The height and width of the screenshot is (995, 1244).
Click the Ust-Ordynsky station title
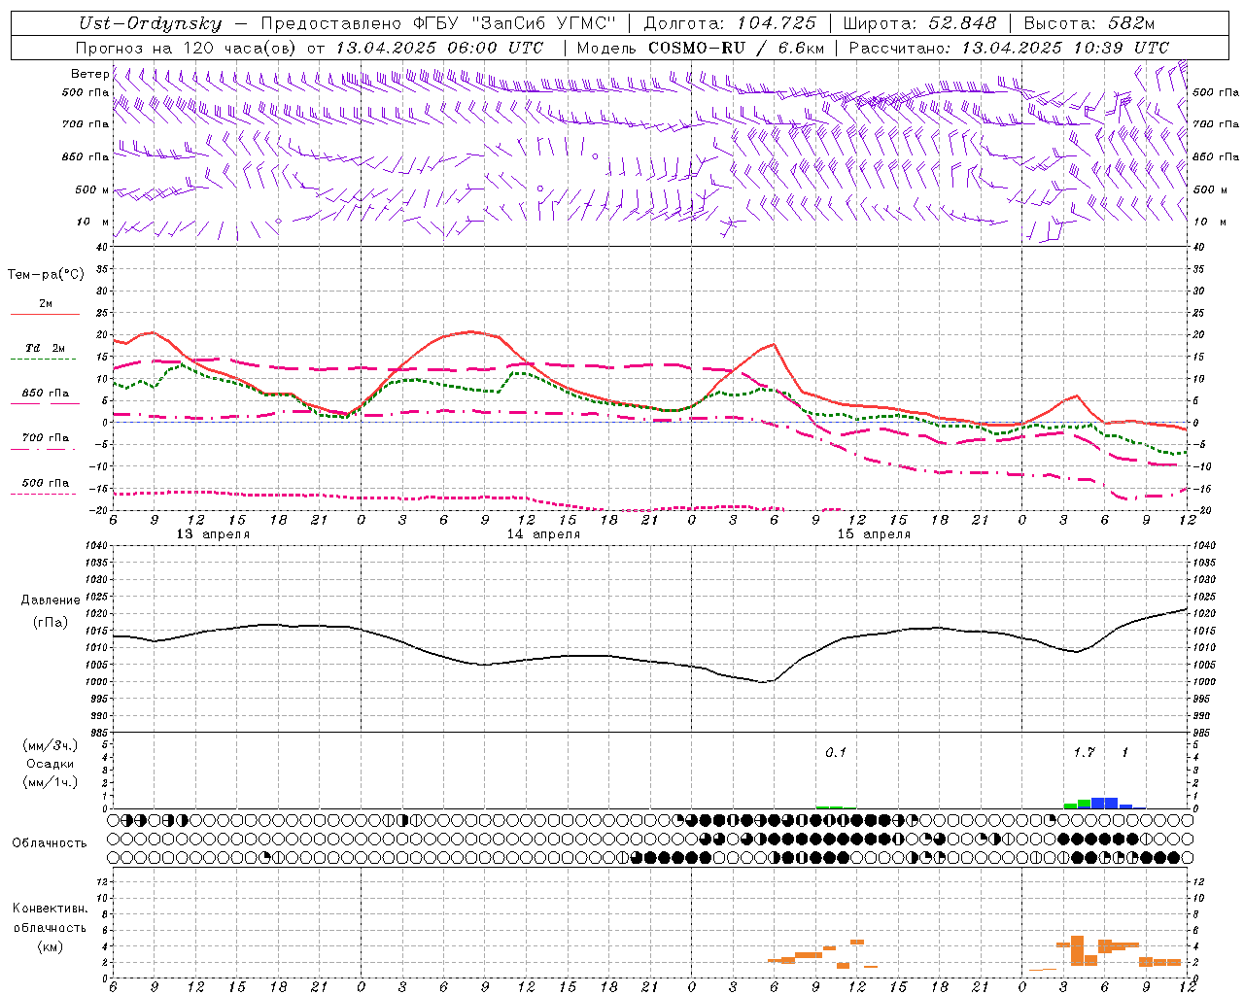[149, 23]
